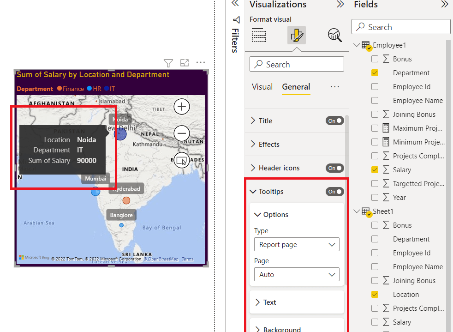Check Employee Name under Sheet1

coord(375,266)
